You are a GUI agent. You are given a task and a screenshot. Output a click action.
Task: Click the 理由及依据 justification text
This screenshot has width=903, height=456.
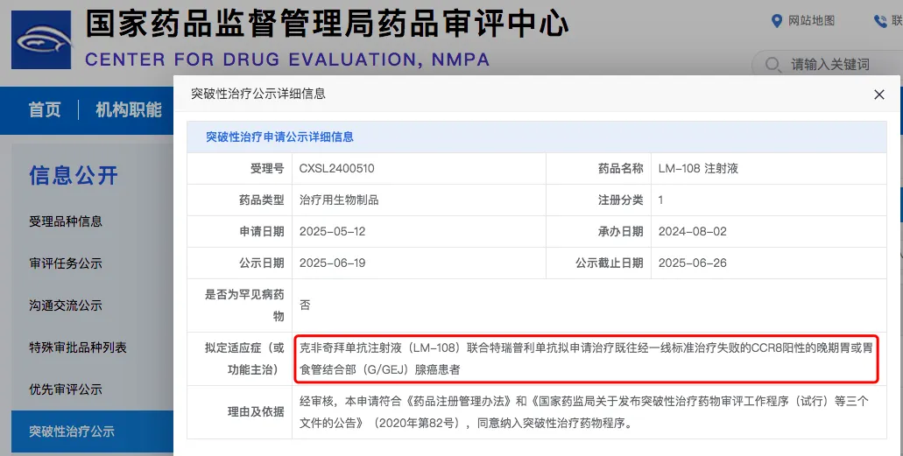pyautogui.click(x=583, y=412)
